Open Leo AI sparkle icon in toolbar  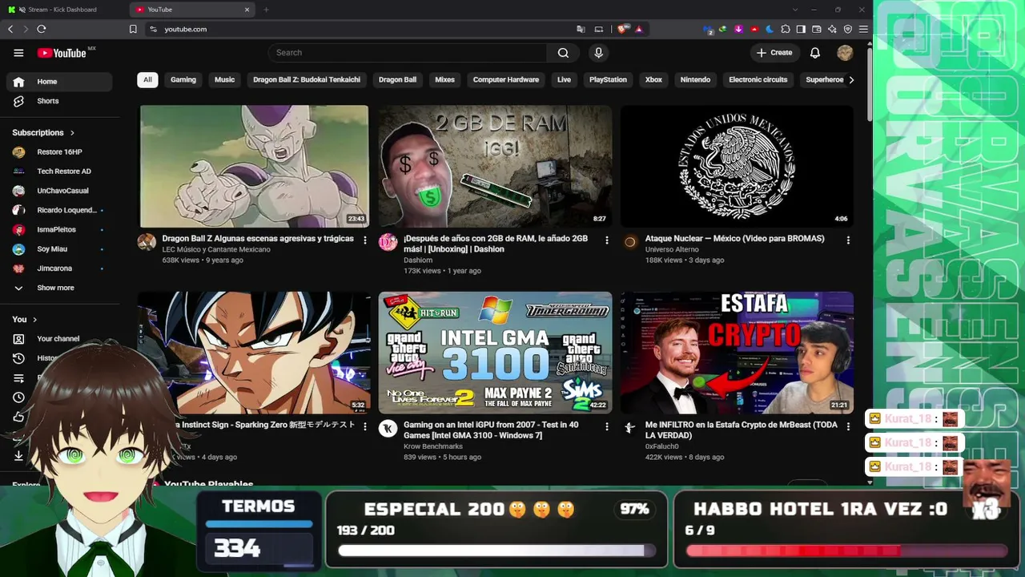[832, 29]
